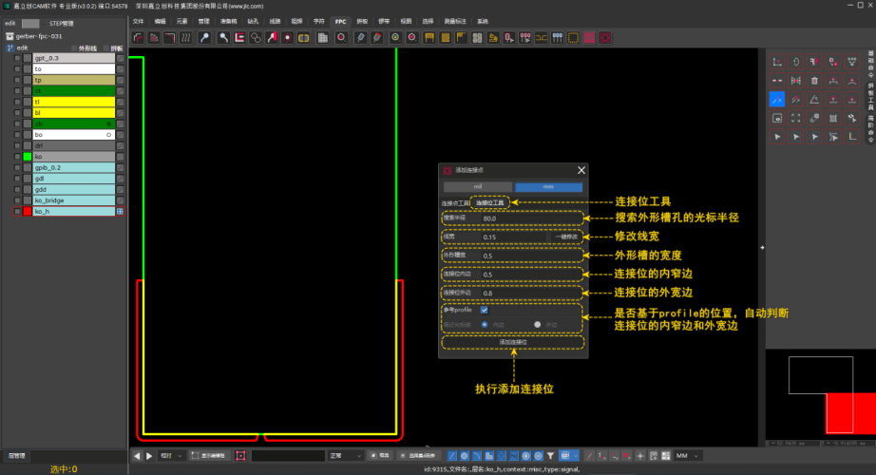Open the 系统 menu
Viewport: 876px width, 475px height.
tap(483, 21)
